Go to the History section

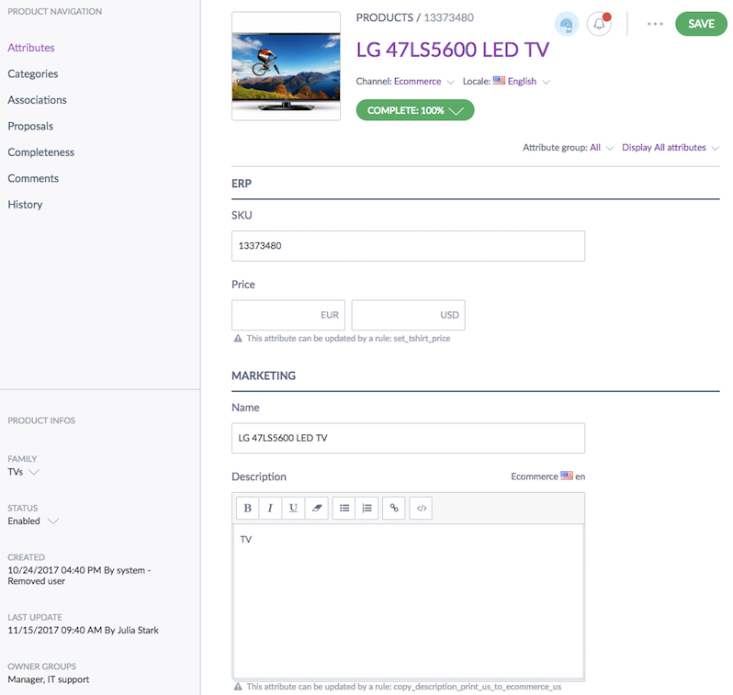25,205
